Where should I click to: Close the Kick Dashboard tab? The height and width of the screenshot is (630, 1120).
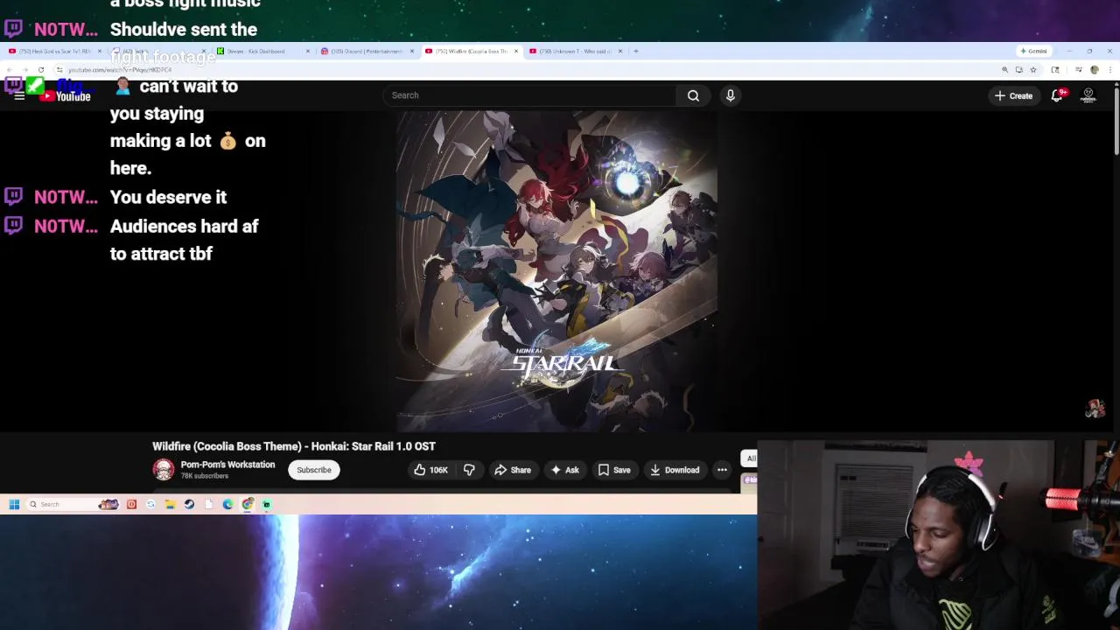308,51
